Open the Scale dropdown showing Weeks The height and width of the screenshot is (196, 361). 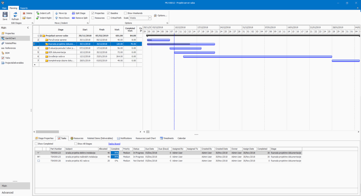tap(149, 18)
